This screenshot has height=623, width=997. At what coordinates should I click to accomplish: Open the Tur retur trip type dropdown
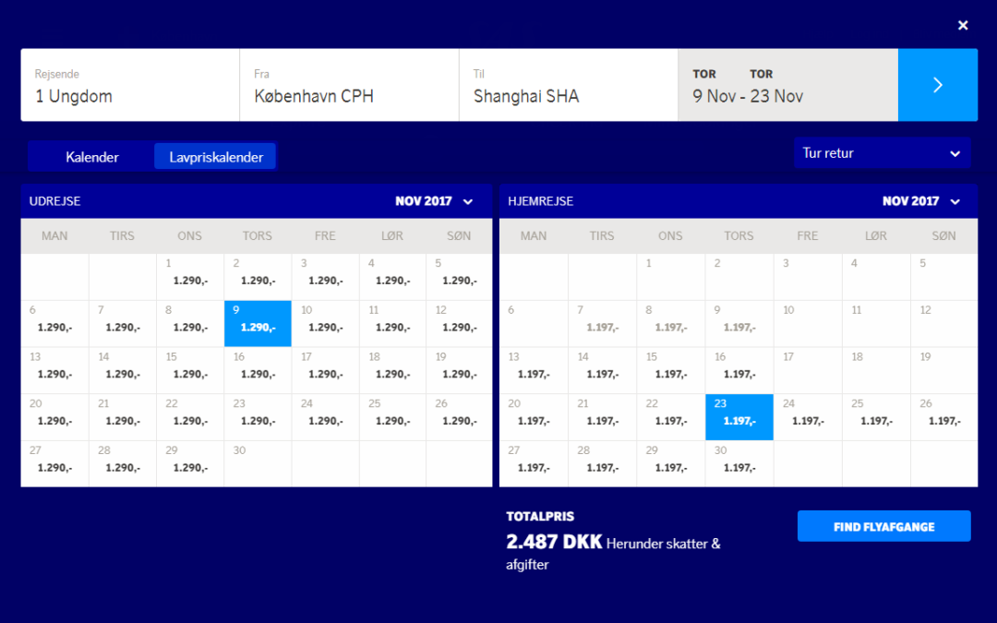tap(882, 153)
